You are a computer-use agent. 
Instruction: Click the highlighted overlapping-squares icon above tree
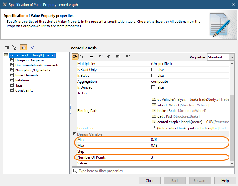tap(23, 47)
